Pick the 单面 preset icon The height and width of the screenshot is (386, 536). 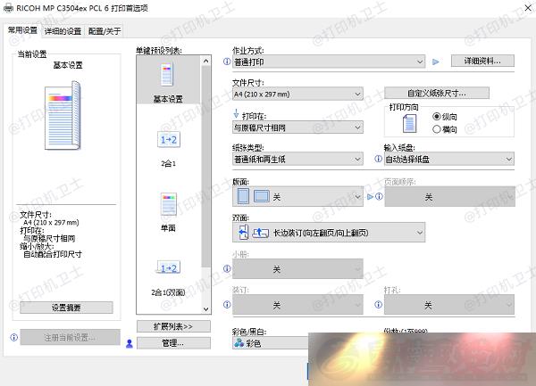(169, 204)
